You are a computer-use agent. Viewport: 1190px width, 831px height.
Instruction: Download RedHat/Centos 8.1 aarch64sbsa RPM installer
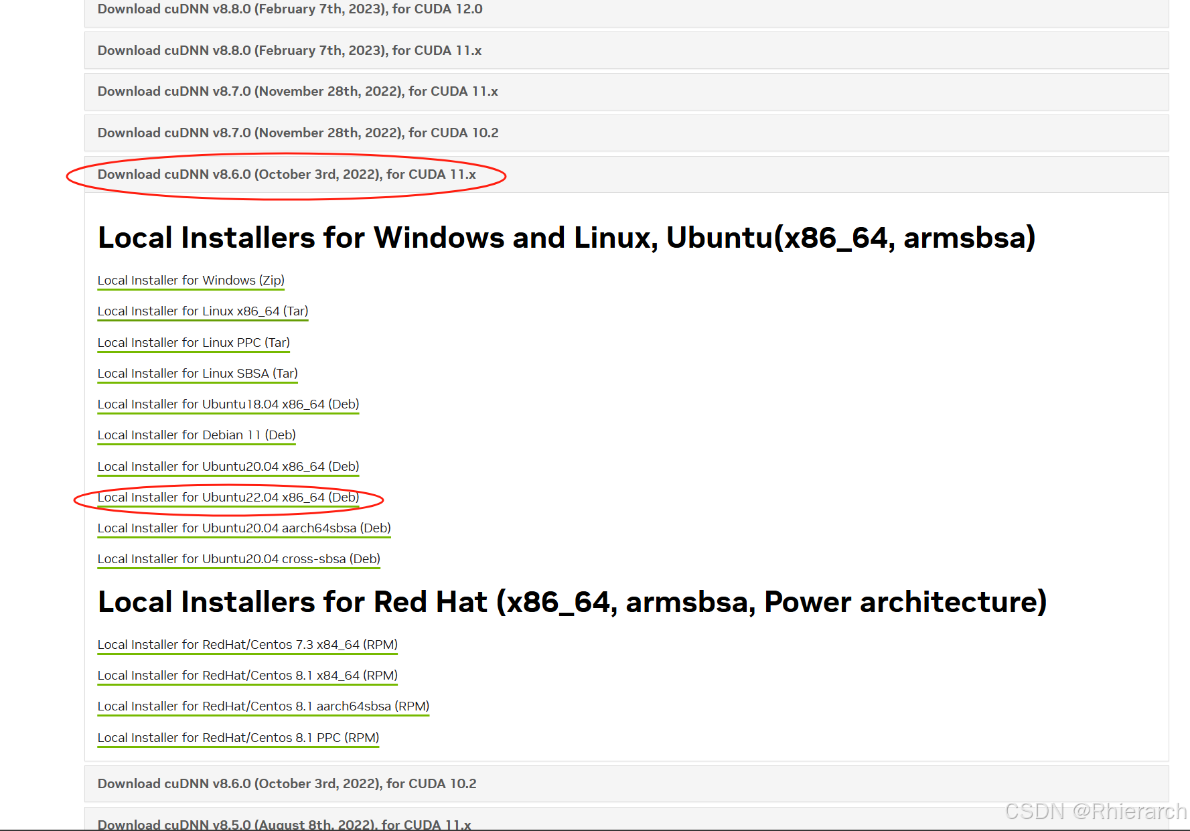tap(264, 706)
